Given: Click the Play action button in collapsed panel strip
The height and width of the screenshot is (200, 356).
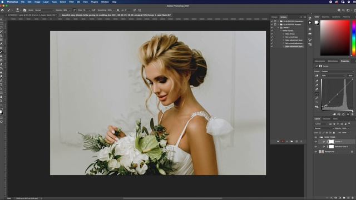Looking at the screenshot, I should tap(310, 23).
